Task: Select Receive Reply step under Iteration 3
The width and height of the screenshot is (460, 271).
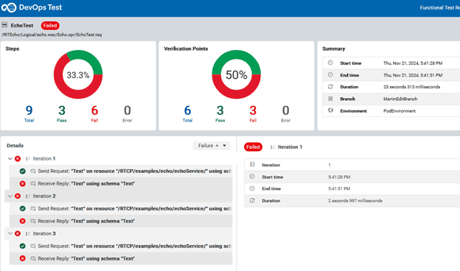Action: [x=121, y=258]
